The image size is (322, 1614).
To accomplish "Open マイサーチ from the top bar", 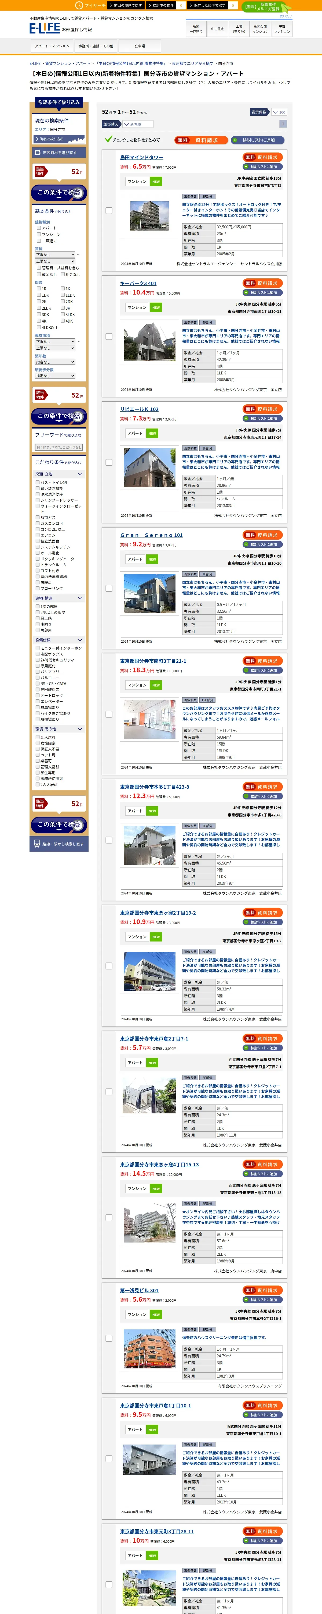I will (x=91, y=5).
